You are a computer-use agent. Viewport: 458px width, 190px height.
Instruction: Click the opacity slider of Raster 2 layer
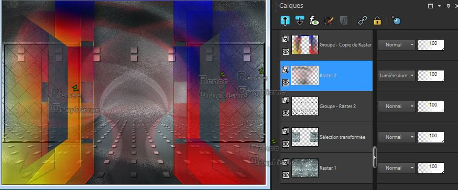point(431,76)
